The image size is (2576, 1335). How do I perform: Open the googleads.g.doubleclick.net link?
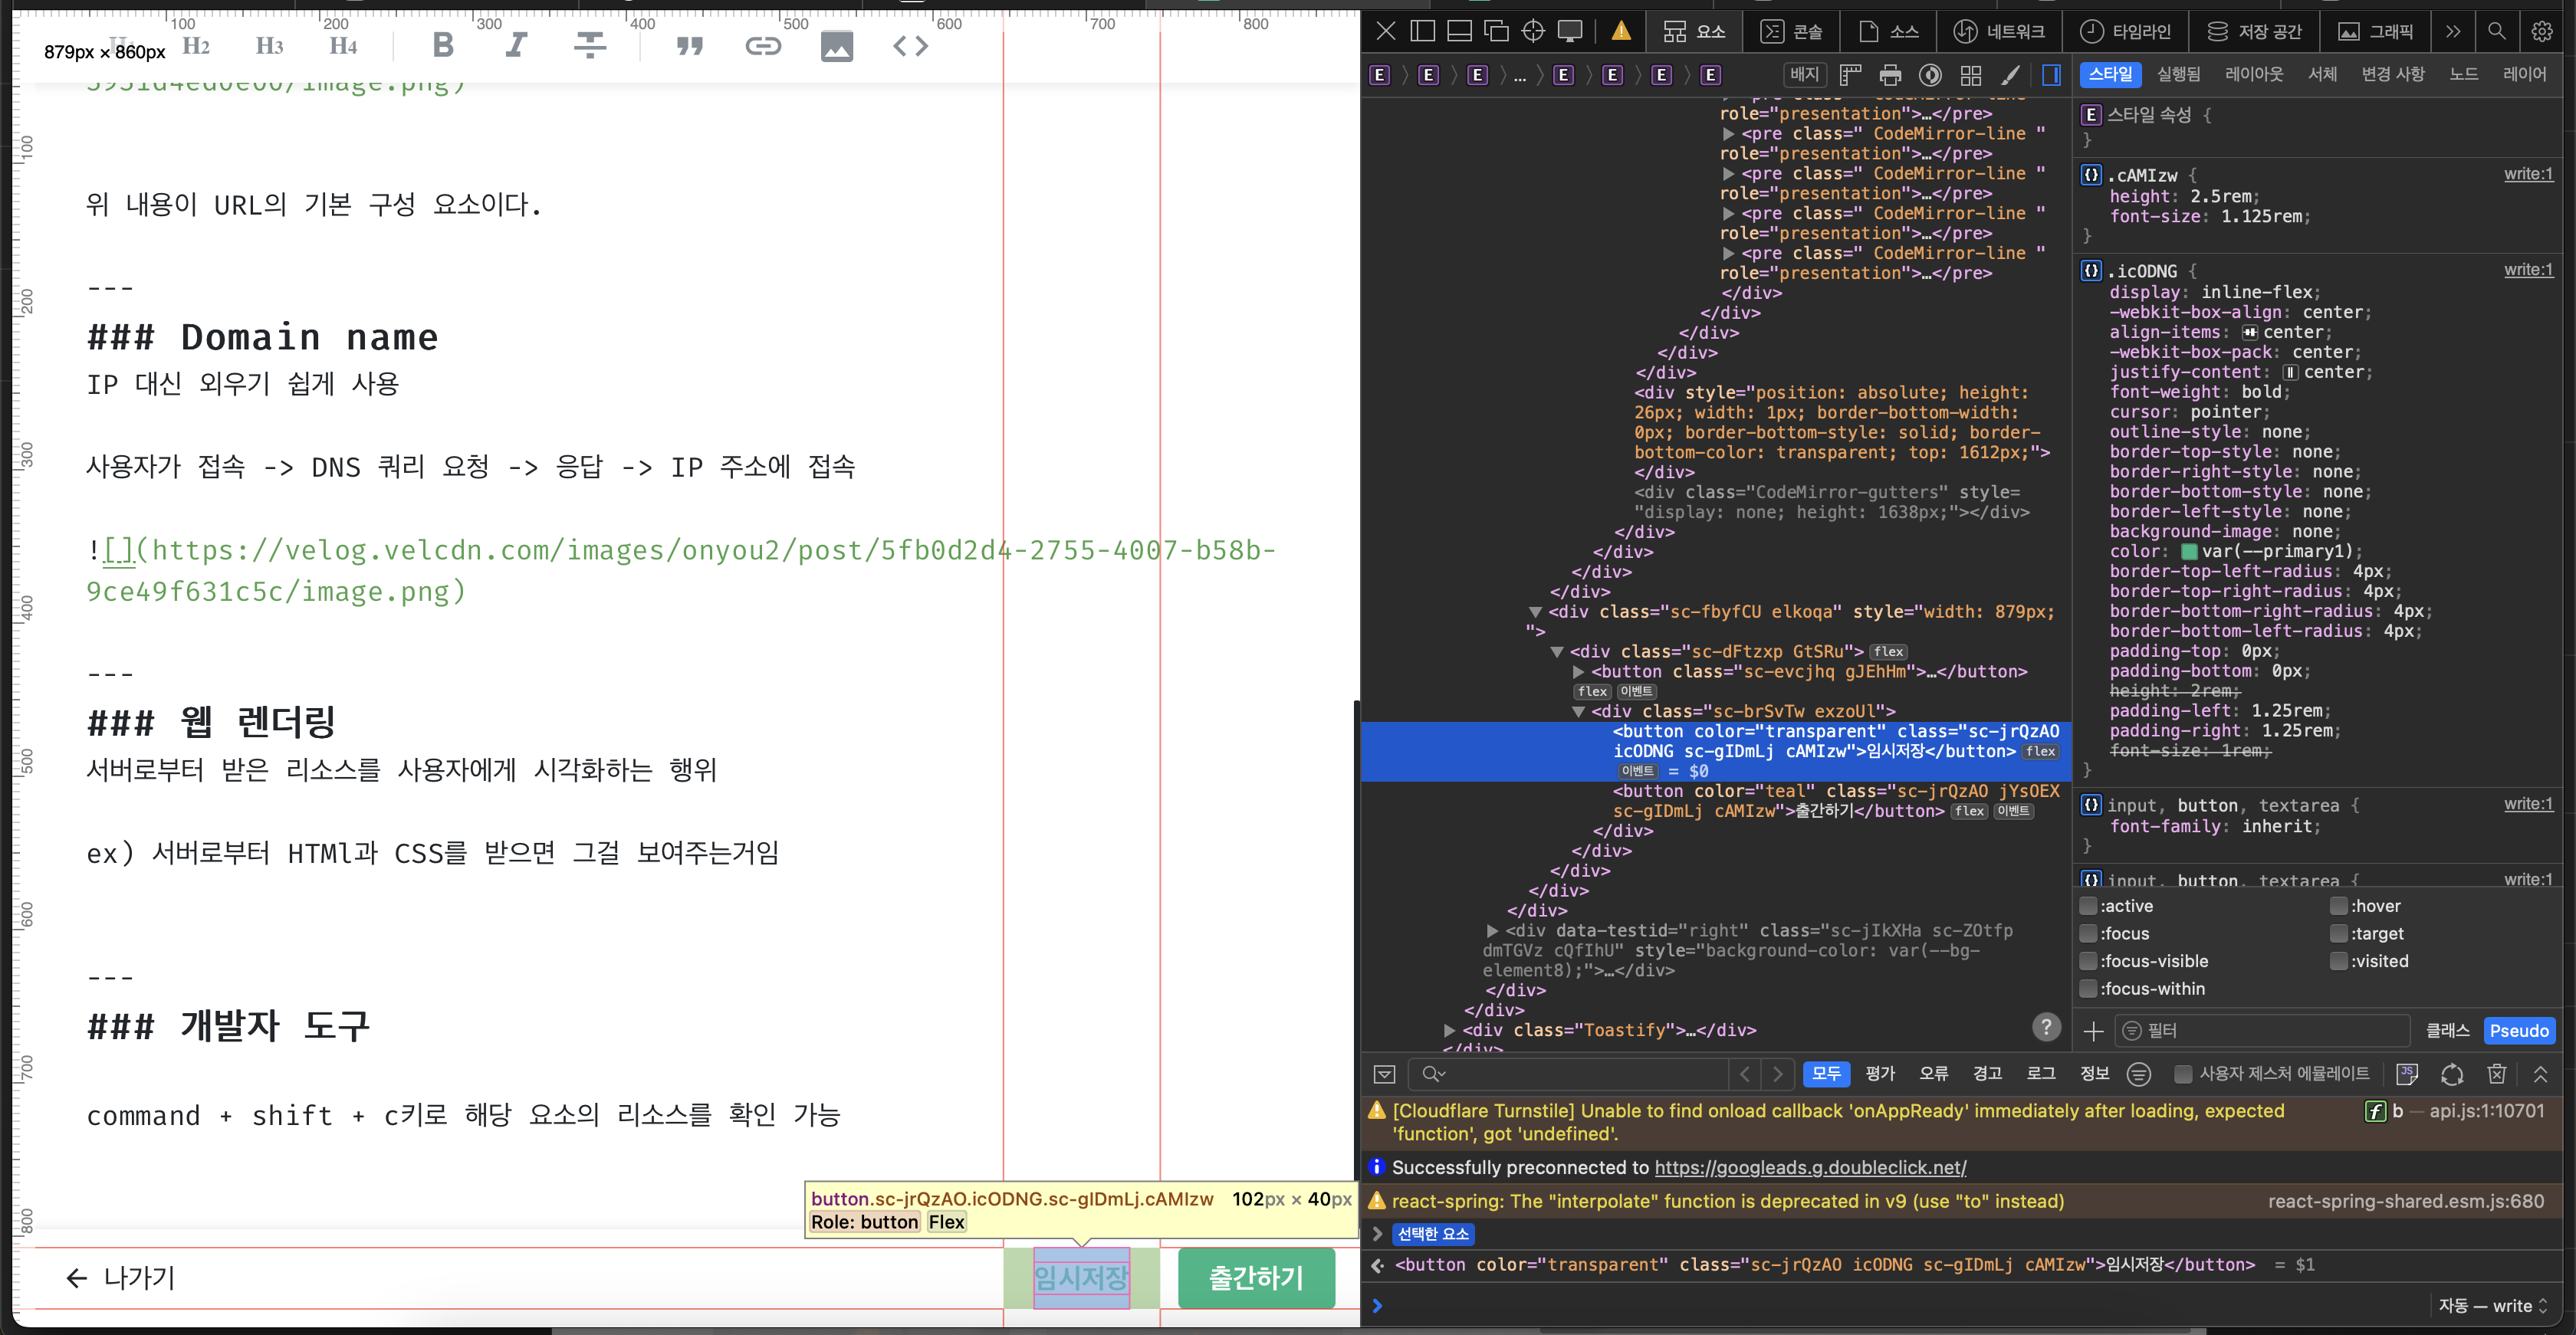[x=1810, y=1167]
